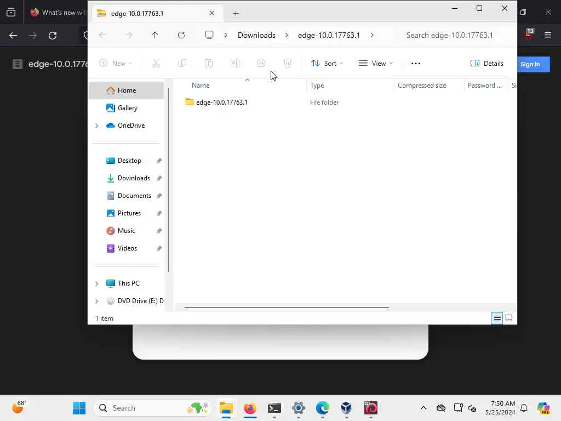Open Music quick access folder
Viewport: 561px width, 421px height.
[x=127, y=231]
